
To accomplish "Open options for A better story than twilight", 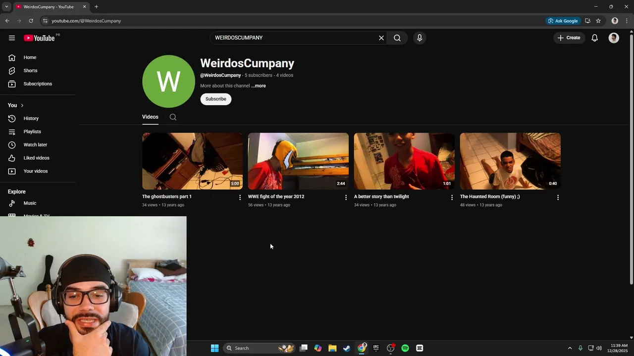I will (x=452, y=197).
